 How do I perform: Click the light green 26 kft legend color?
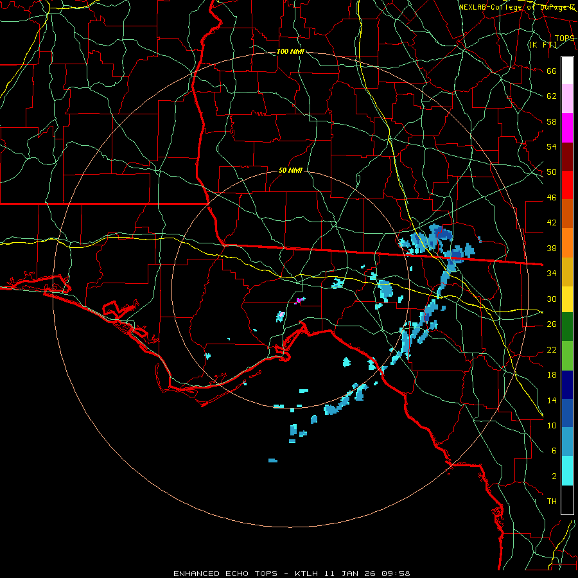coord(567,356)
